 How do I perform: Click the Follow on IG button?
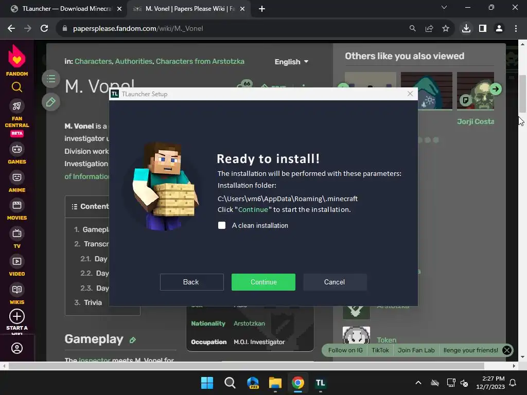[345, 350]
